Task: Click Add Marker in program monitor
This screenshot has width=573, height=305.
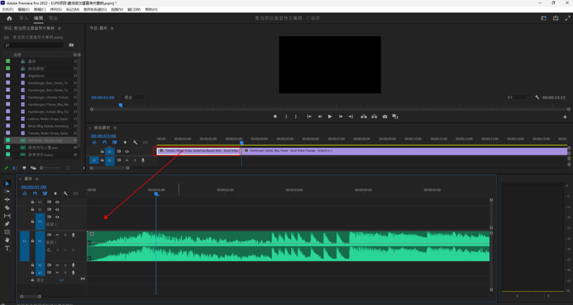Action: tap(275, 116)
